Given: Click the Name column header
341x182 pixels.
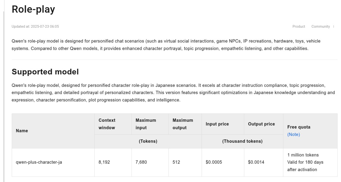Looking at the screenshot, I should click(22, 131).
